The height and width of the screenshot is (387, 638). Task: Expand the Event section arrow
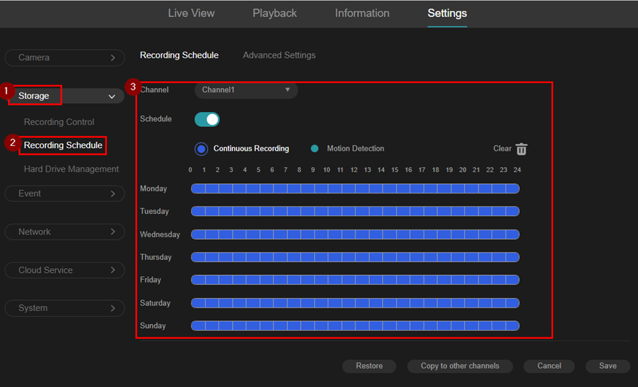(x=113, y=193)
